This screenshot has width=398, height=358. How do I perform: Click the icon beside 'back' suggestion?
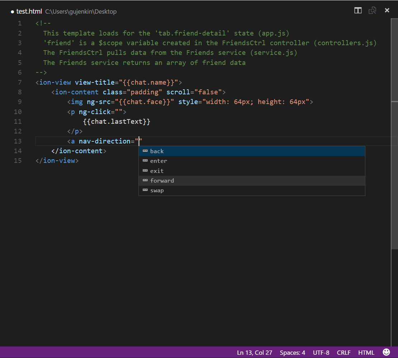tap(145, 151)
